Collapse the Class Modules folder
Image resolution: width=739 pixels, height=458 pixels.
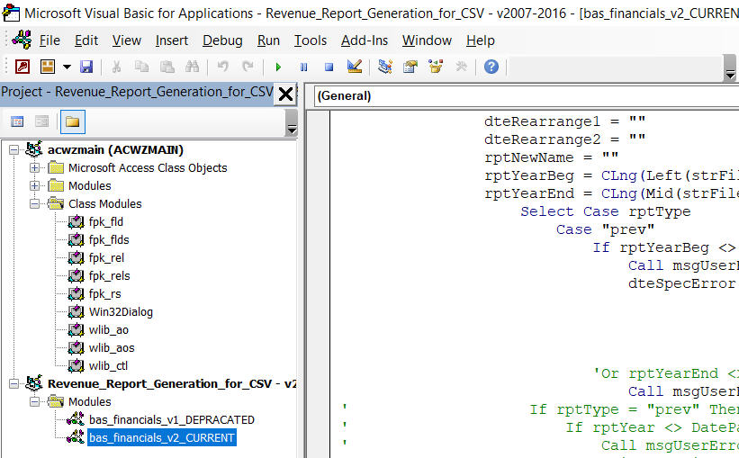pos(34,204)
